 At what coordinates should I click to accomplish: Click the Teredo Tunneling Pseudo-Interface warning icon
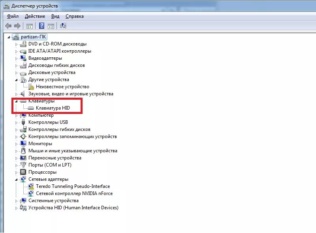coord(31,186)
